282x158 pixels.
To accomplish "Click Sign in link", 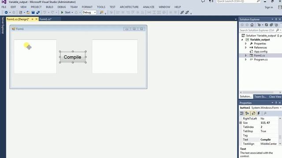I will [269, 7].
